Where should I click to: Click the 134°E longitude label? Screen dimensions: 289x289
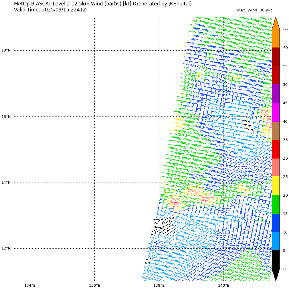click(x=30, y=286)
